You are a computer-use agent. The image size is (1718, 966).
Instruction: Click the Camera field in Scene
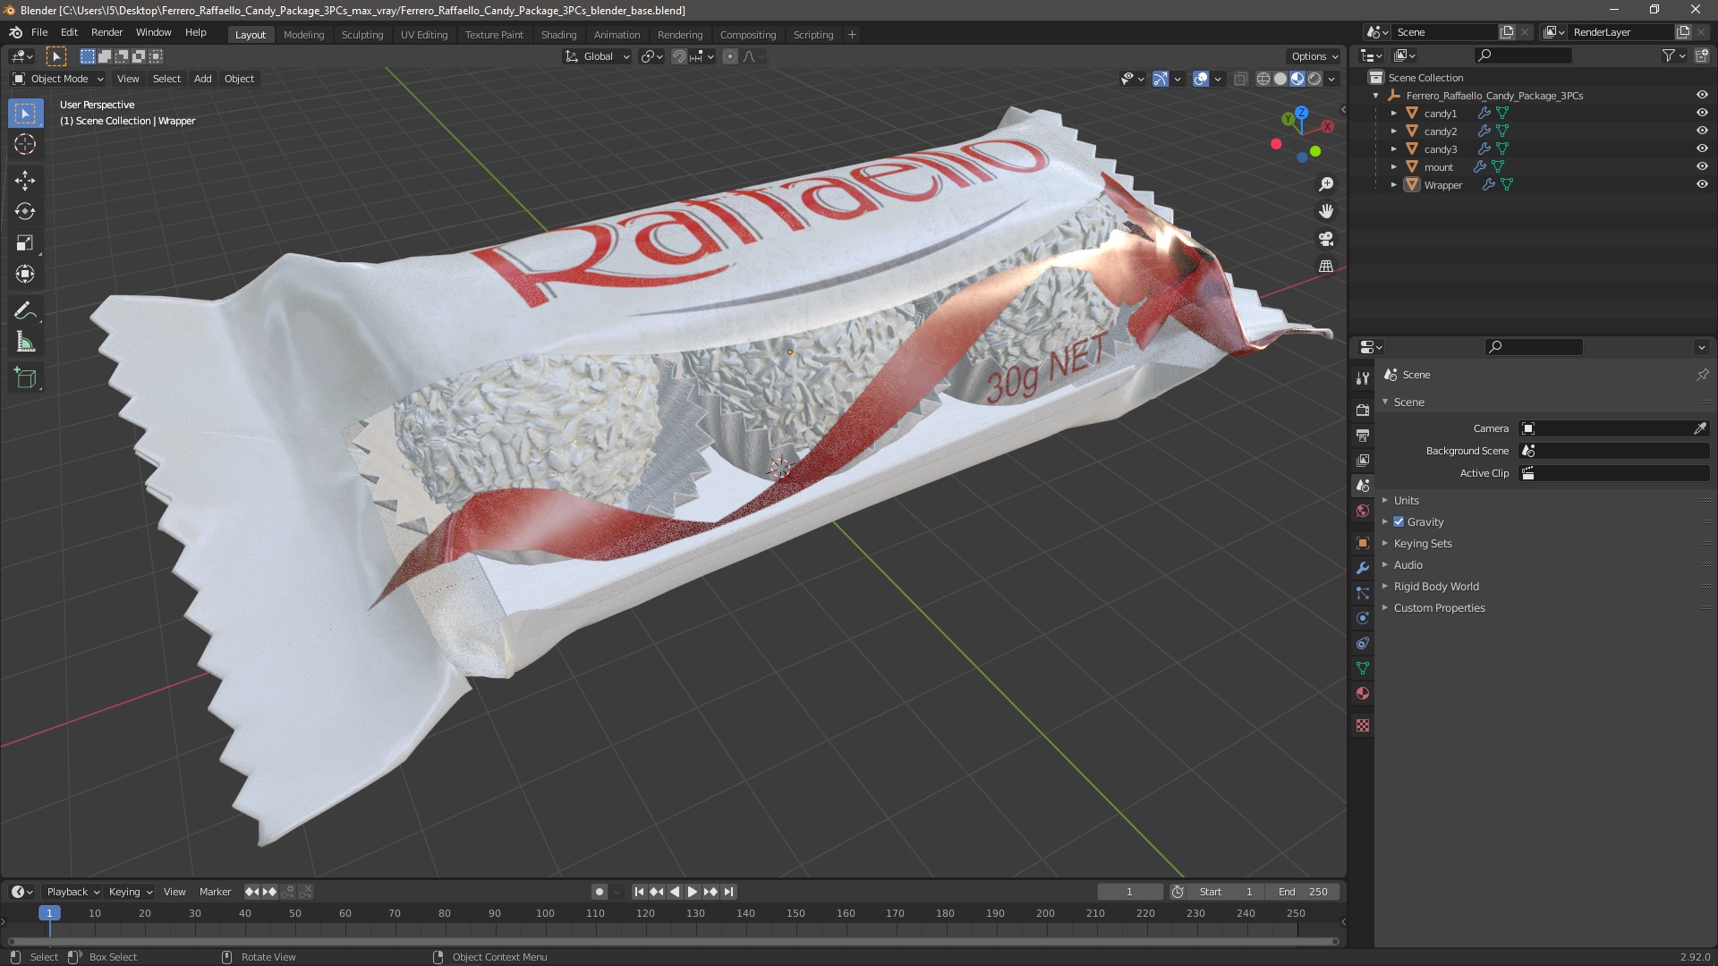1613,428
